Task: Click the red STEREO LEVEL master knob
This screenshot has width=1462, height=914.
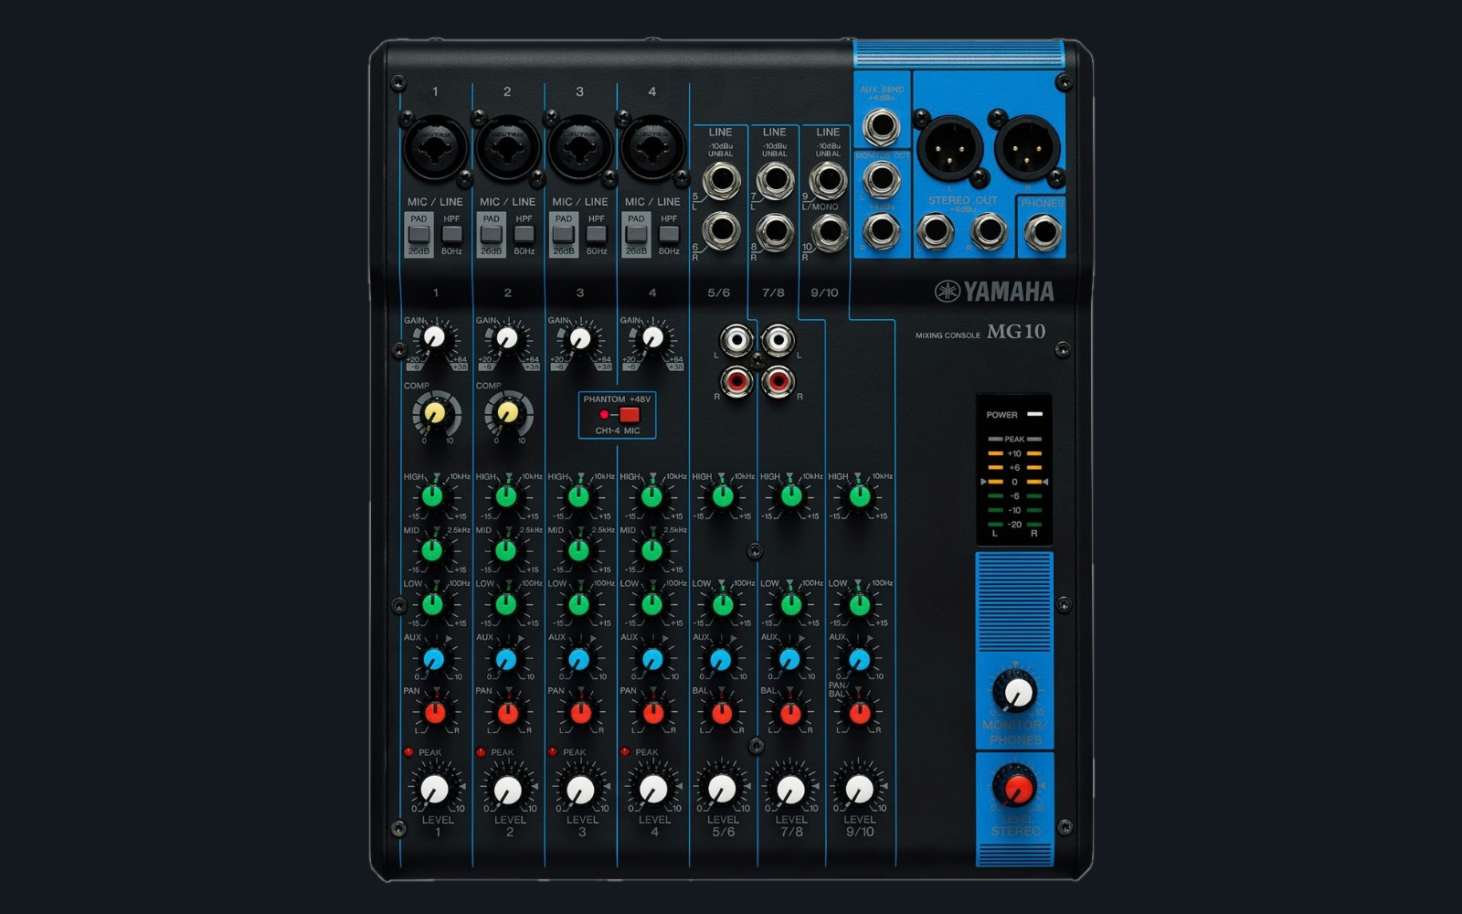Action: point(1015,788)
